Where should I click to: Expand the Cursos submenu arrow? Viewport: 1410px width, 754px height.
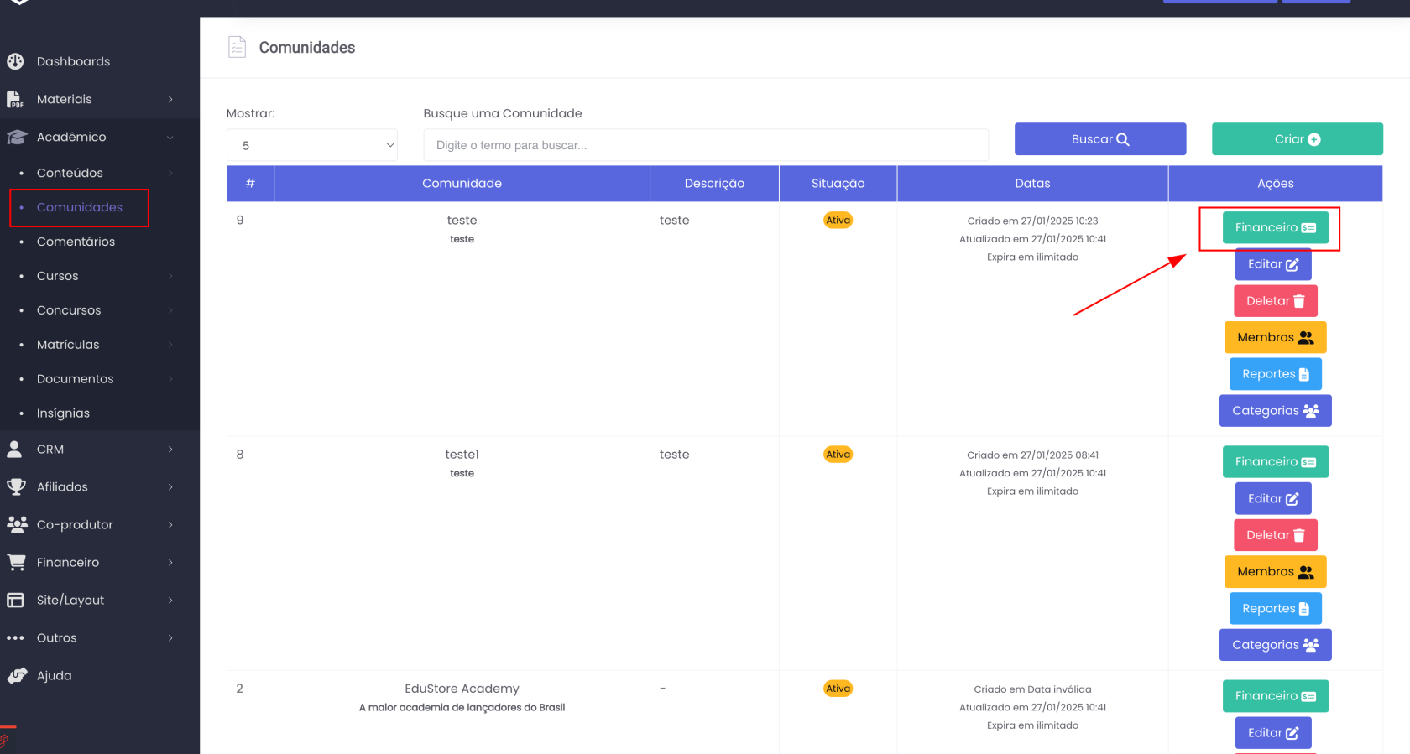[170, 276]
